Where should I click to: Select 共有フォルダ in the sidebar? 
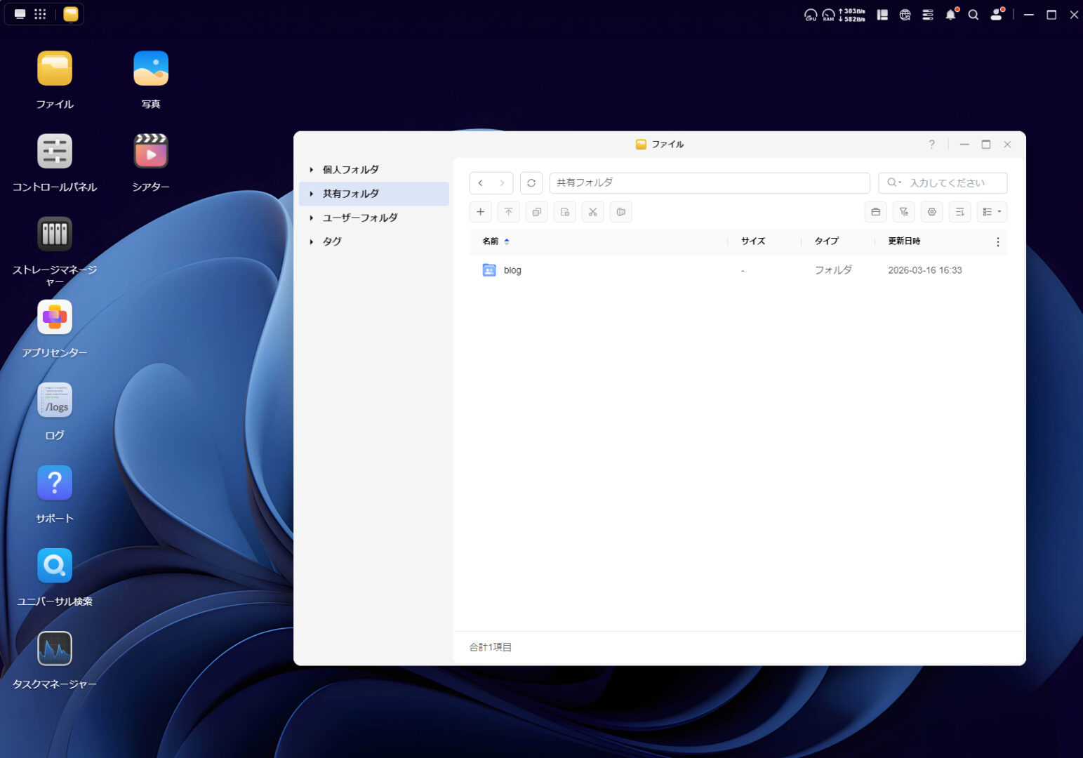coord(351,194)
